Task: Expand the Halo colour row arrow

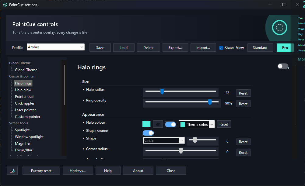Action: coord(84,122)
